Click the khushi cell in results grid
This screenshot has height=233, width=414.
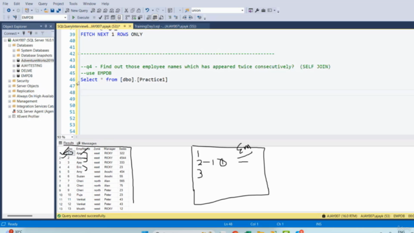click(80, 208)
